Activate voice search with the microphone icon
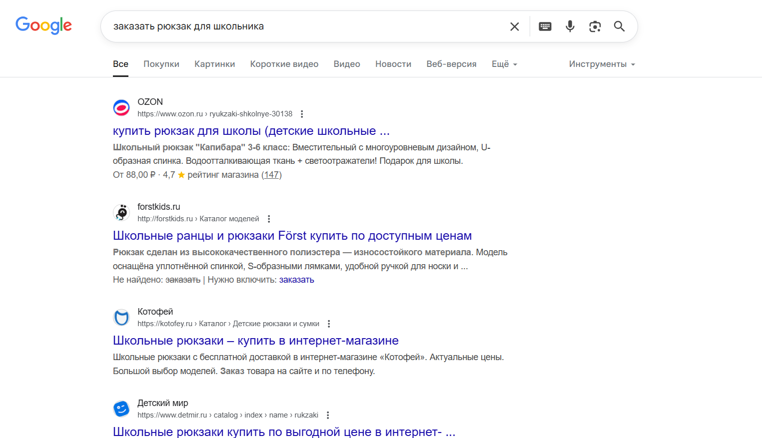This screenshot has width=762, height=438. pyautogui.click(x=570, y=26)
